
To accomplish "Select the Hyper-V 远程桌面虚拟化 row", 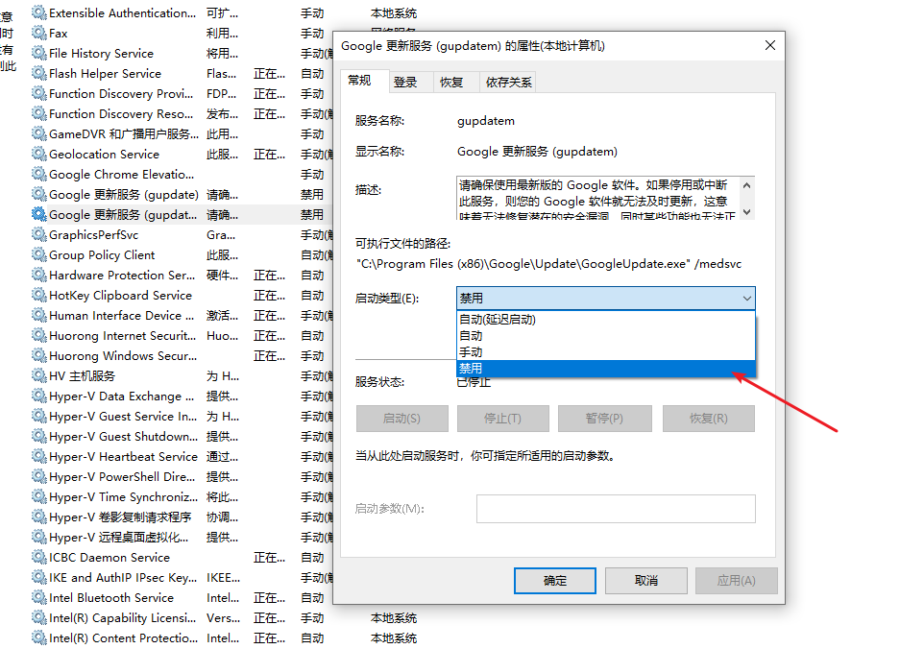I will point(182,537).
